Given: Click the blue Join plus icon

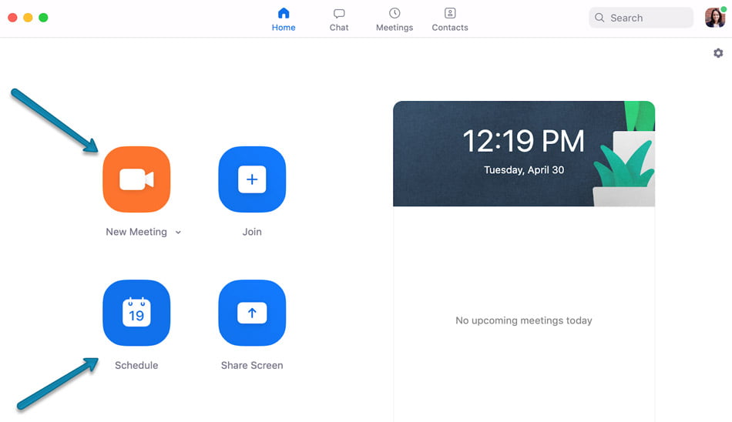Looking at the screenshot, I should (x=252, y=179).
